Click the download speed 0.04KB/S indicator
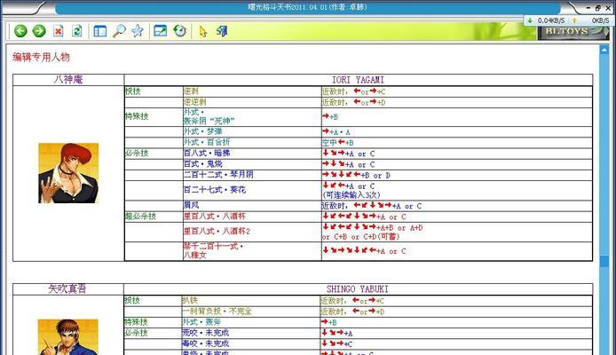 click(x=547, y=20)
